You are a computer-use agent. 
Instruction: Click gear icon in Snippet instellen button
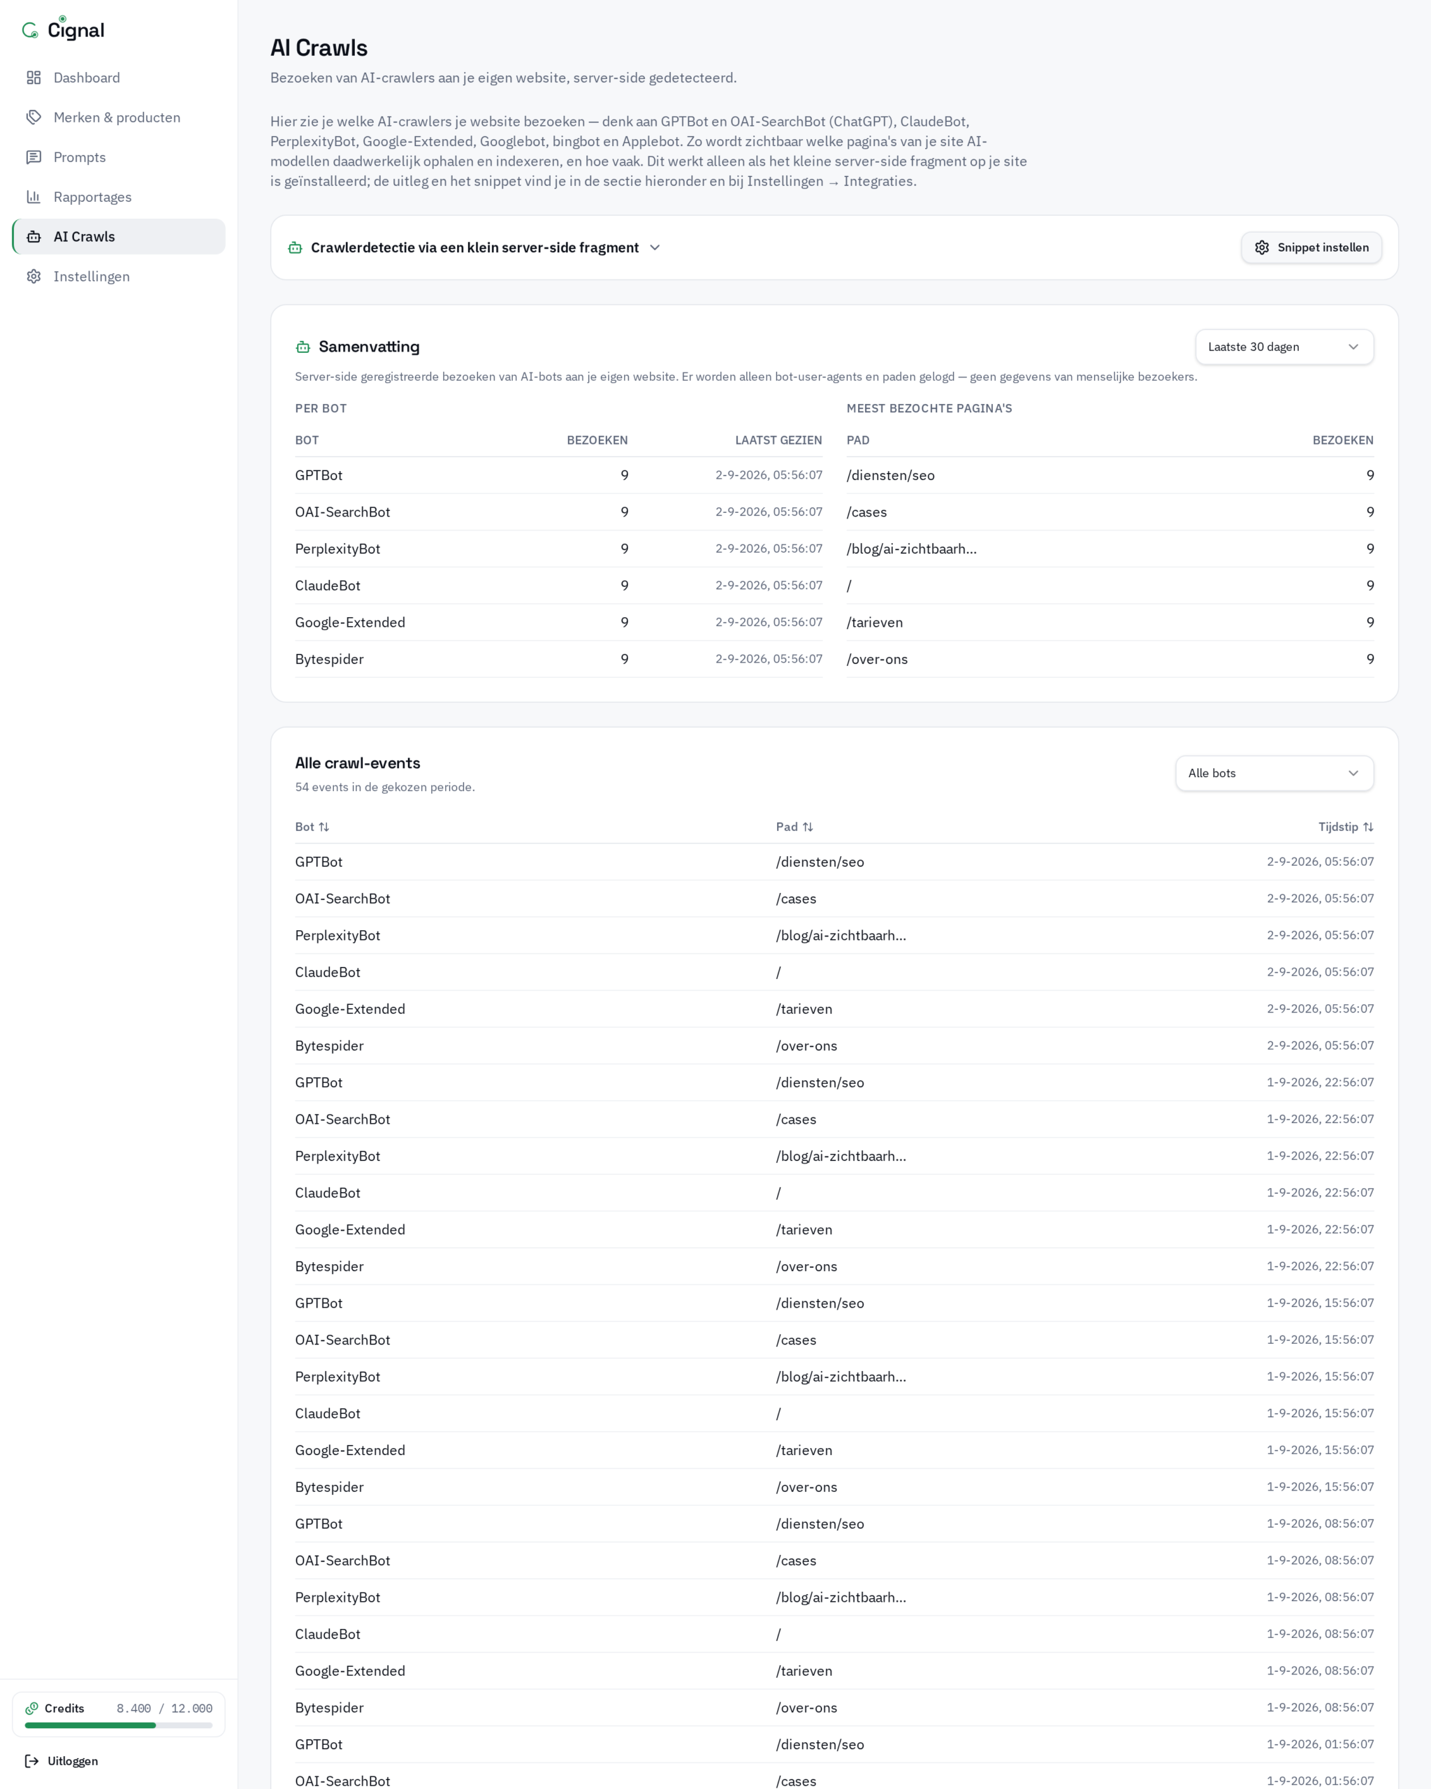1263,248
